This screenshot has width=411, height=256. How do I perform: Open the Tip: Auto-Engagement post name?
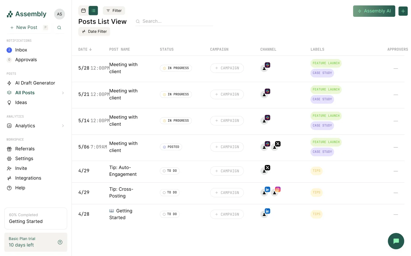coord(123,171)
